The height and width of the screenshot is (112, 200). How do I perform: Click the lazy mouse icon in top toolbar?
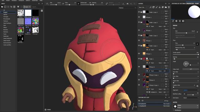[x=107, y=4]
